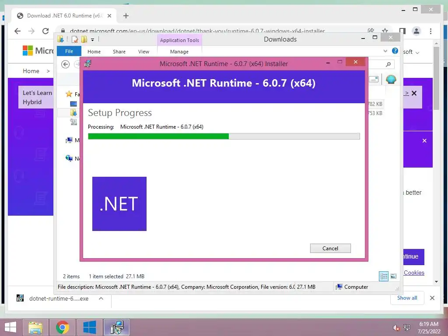This screenshot has height=336, width=448.
Task: Click the Explorer Help question mark icon
Action: 395,51
